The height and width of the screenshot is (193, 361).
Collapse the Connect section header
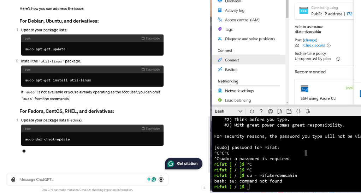tap(225, 50)
